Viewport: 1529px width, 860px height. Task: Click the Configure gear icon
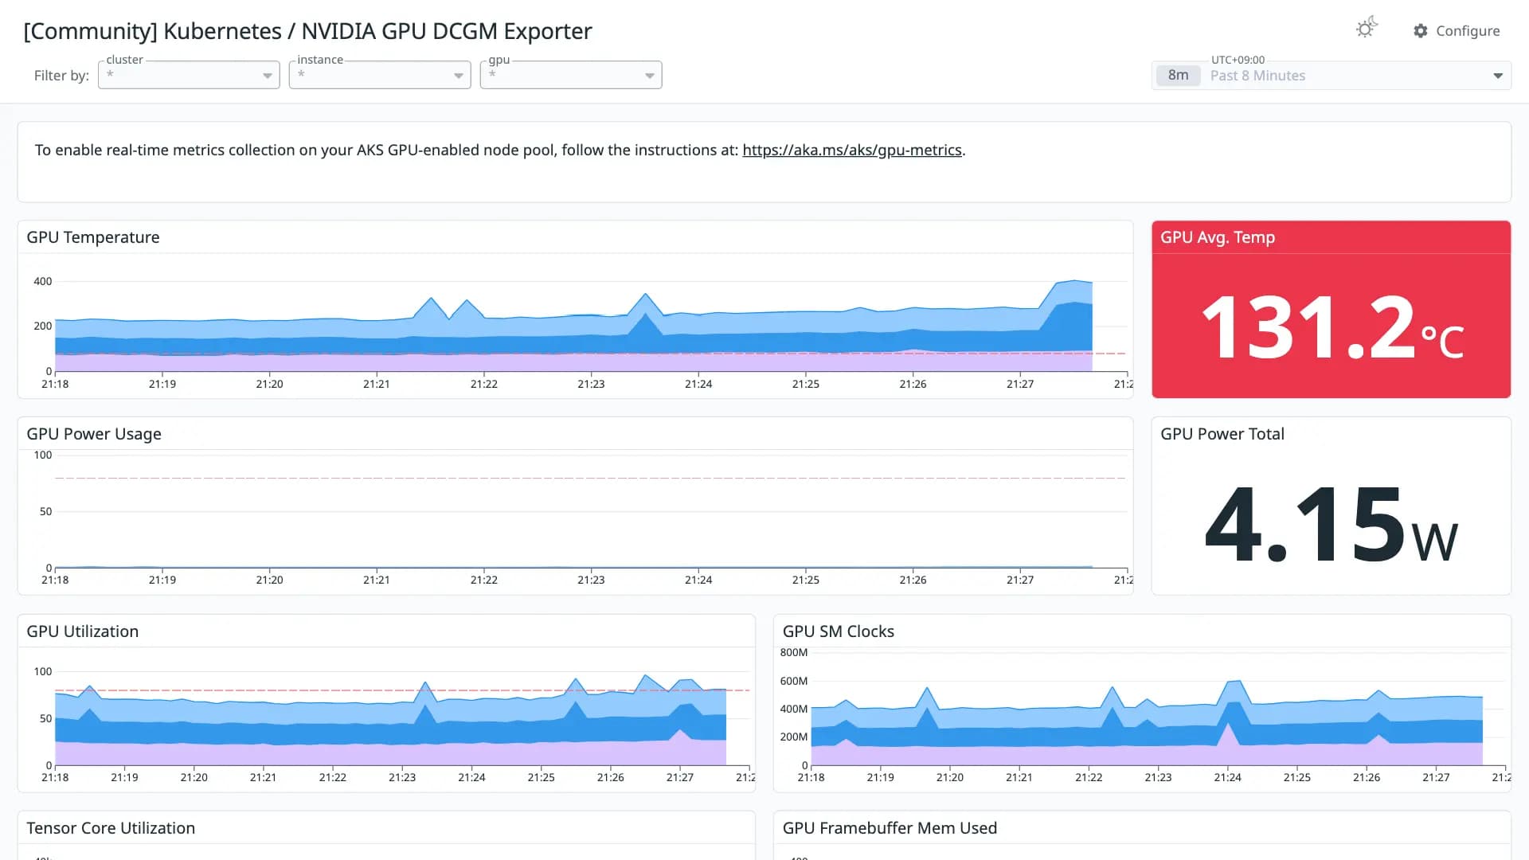[1421, 30]
